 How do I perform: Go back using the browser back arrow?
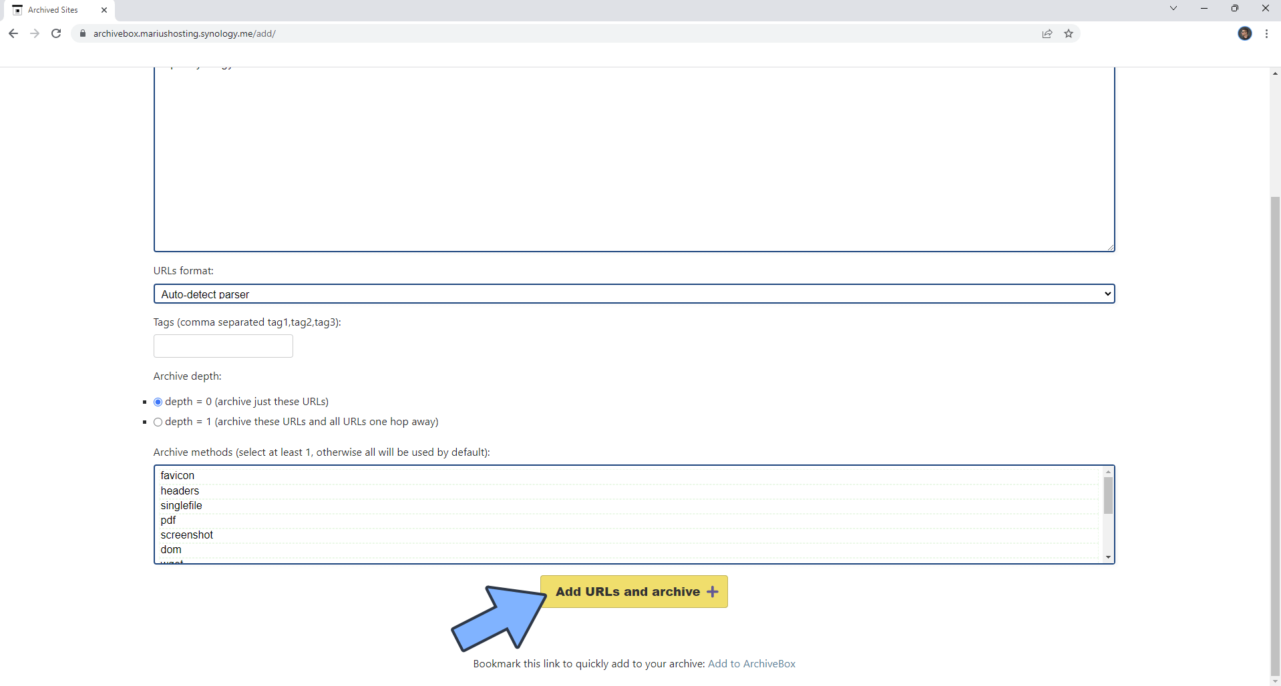[13, 33]
